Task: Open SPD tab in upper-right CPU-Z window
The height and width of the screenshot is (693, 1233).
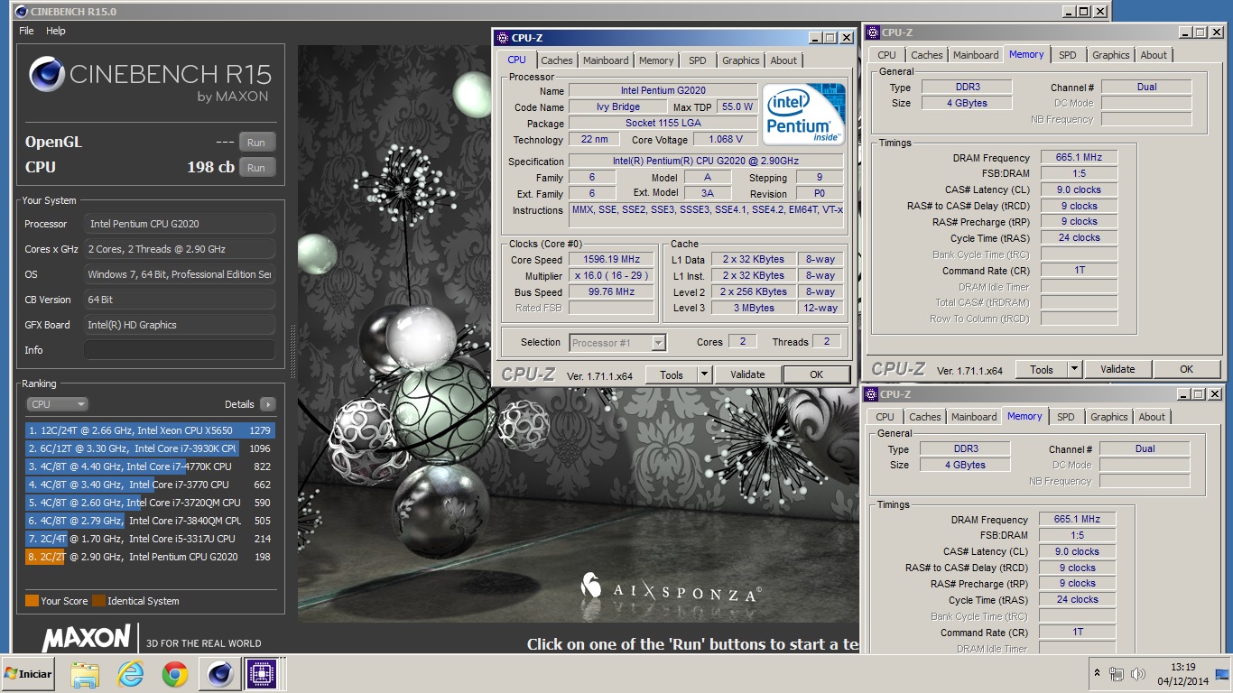Action: pos(1068,55)
